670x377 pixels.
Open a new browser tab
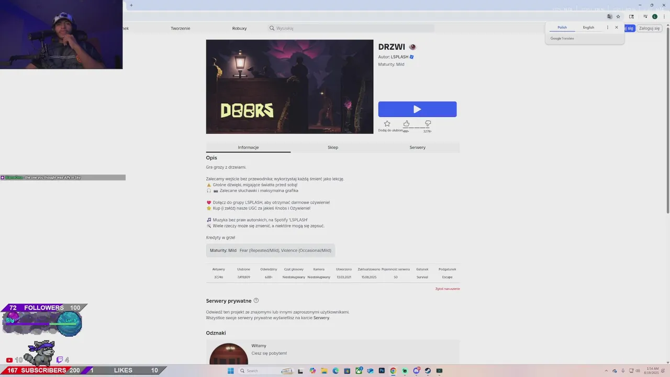[131, 5]
